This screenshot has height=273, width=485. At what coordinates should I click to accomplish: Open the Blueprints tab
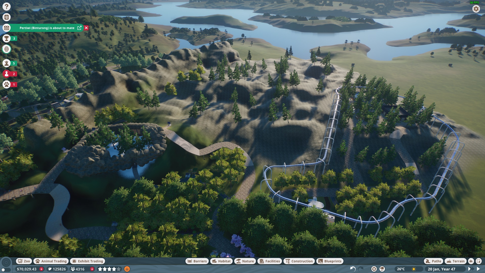pos(330,261)
